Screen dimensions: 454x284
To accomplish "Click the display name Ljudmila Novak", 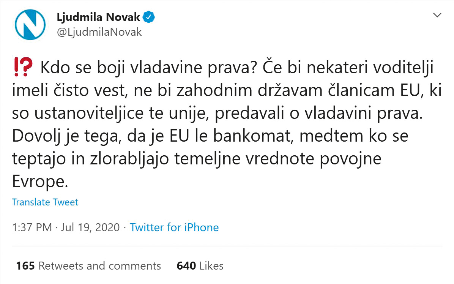I will [98, 17].
